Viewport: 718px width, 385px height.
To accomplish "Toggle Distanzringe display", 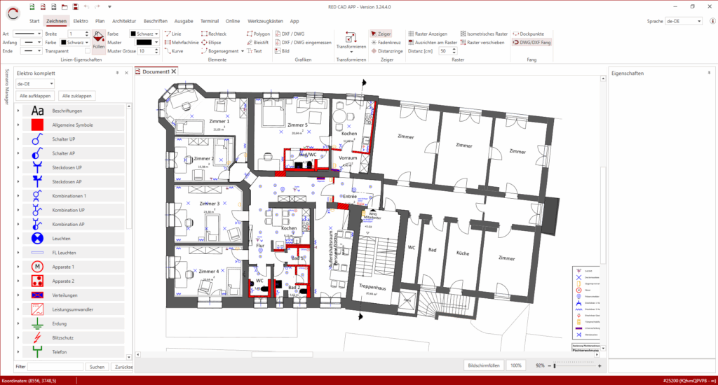I will pos(386,51).
